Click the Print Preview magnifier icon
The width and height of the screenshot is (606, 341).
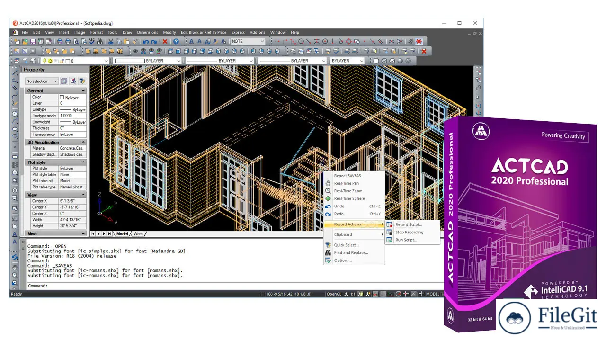coord(76,41)
